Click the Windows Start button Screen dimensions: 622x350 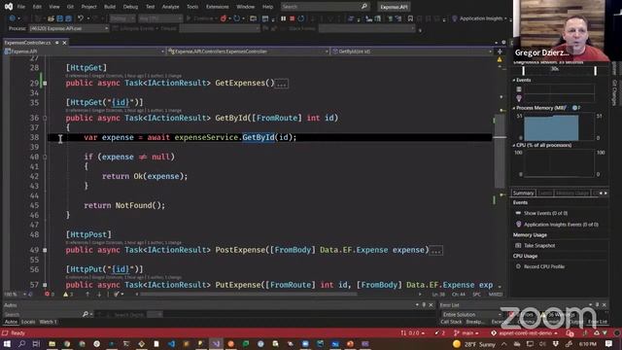(7, 343)
